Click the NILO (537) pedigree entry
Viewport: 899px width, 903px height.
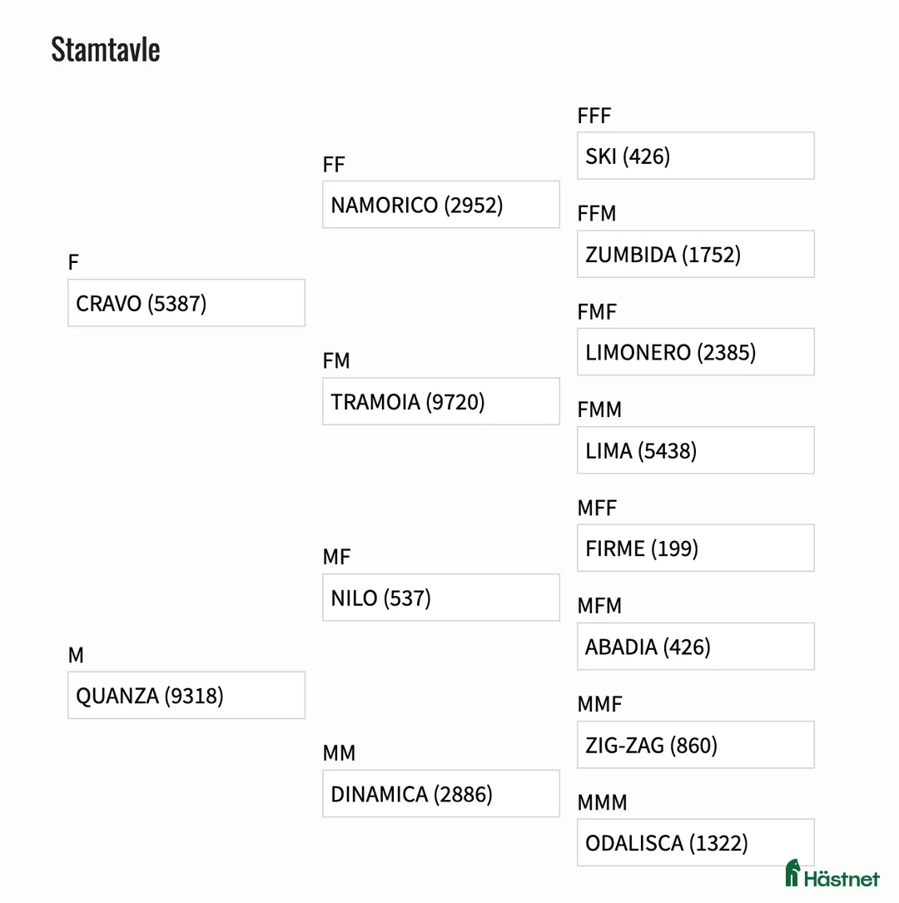point(440,598)
